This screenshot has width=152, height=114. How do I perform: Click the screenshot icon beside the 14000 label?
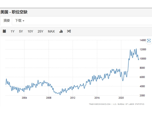[x=149, y=41]
